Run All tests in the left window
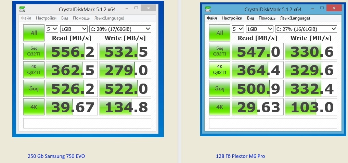The height and width of the screenshot is (163, 348). 34,33
